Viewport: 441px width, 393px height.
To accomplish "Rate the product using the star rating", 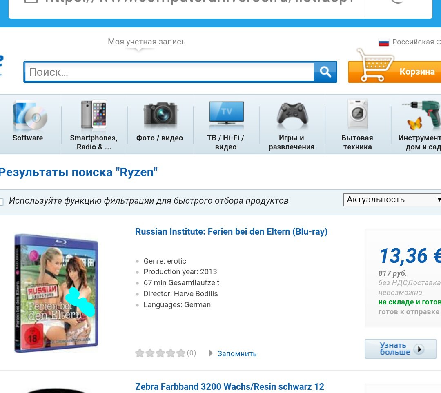I will tap(160, 353).
